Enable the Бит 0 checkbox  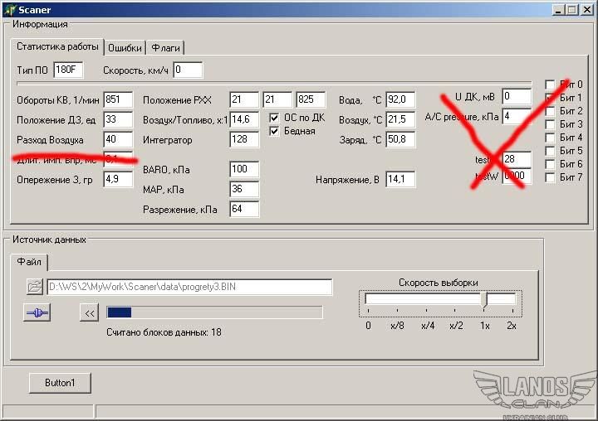pos(550,85)
